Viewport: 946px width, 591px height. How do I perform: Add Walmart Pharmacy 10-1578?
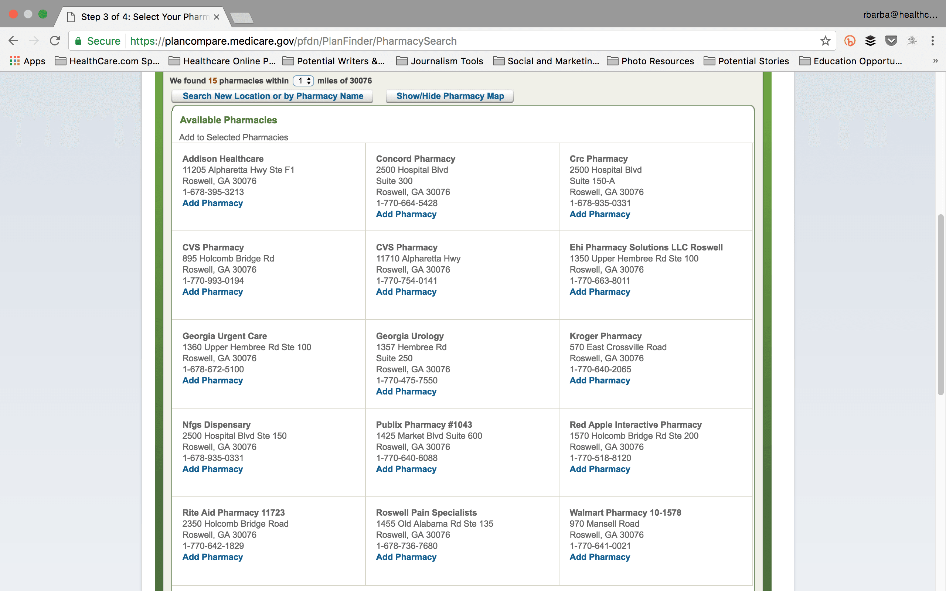pos(600,557)
